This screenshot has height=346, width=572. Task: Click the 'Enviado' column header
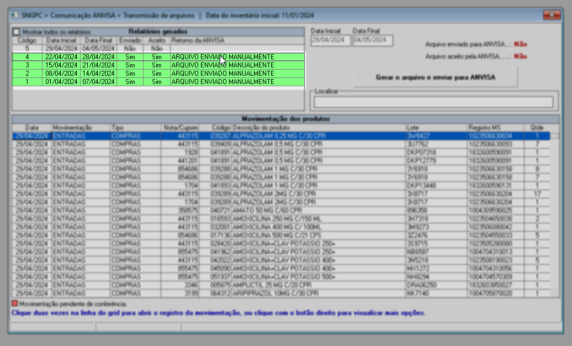pos(130,40)
